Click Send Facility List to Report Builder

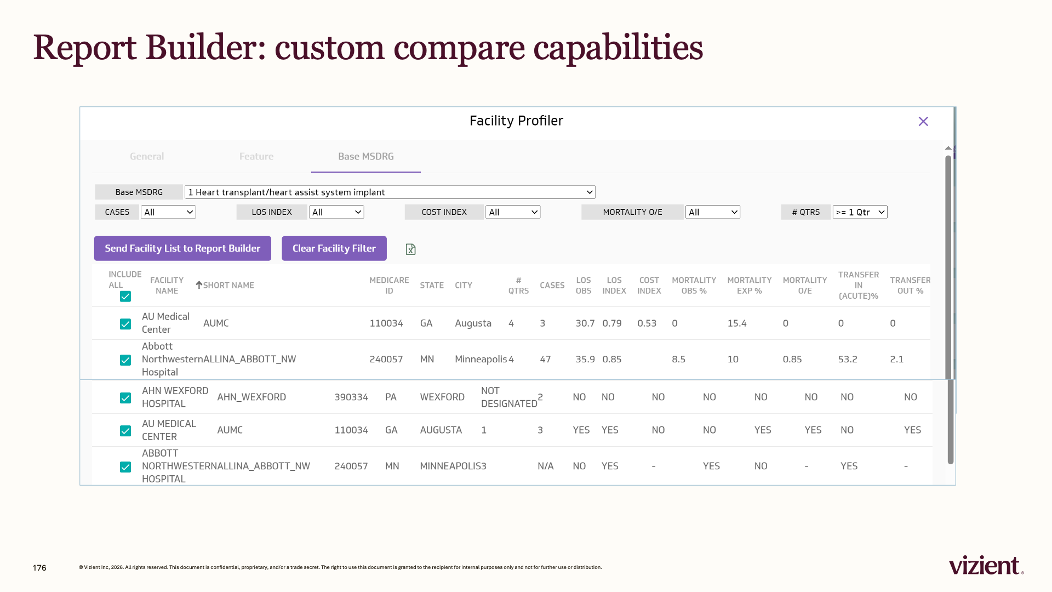(182, 248)
